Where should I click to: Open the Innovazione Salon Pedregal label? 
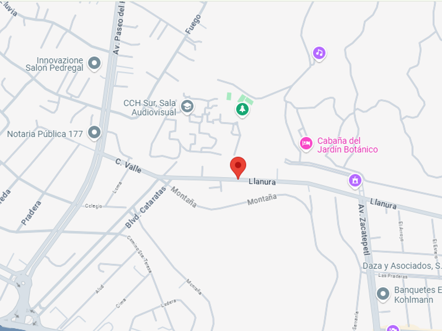[54, 64]
